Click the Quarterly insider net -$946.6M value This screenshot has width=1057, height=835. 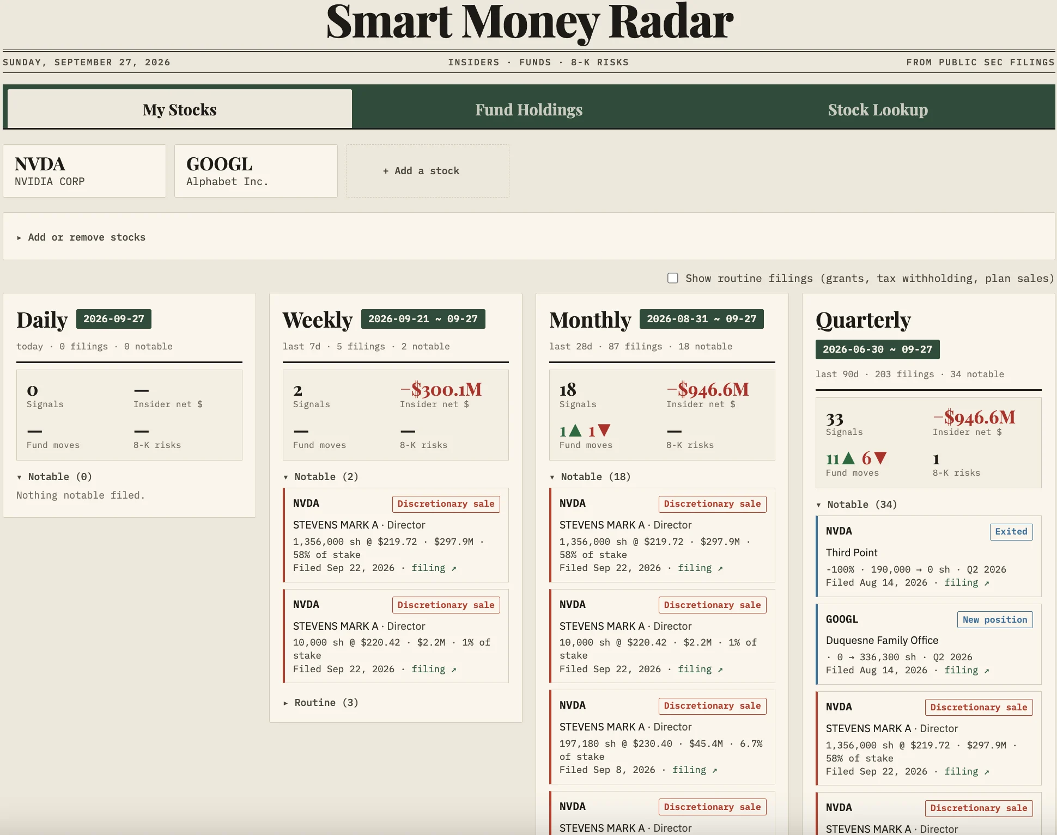point(974,417)
